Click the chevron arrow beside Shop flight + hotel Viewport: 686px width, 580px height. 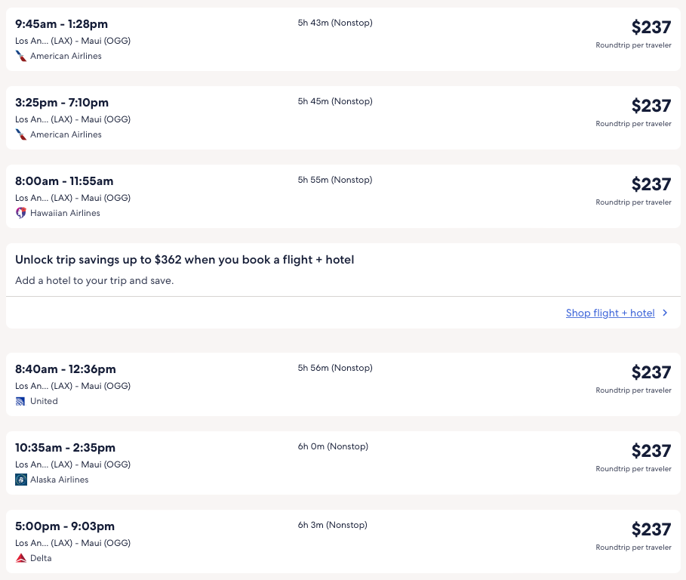click(x=665, y=313)
